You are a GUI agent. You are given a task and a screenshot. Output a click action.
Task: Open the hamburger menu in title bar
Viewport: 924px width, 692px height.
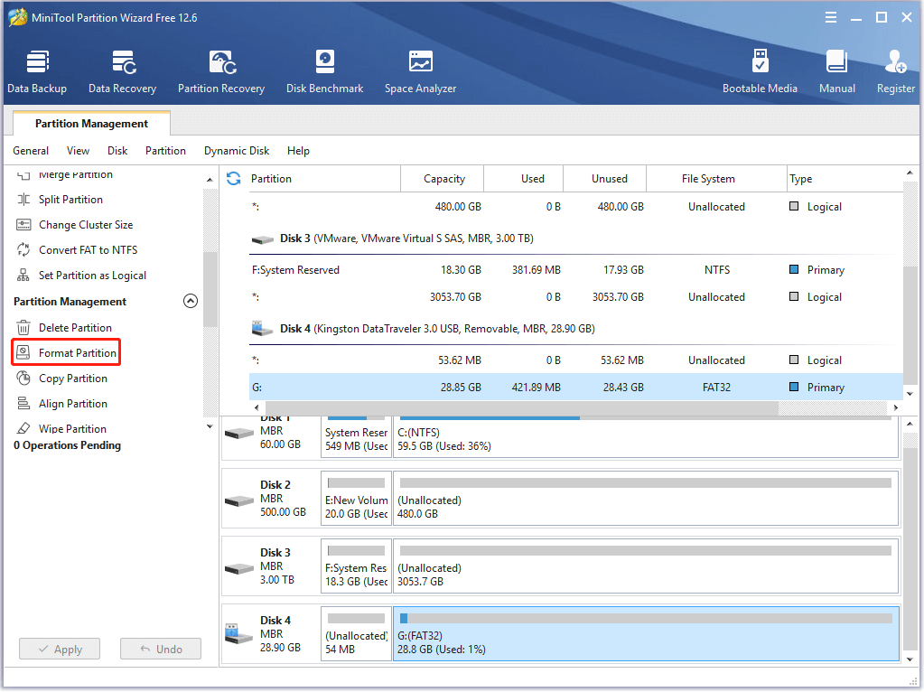tap(831, 17)
